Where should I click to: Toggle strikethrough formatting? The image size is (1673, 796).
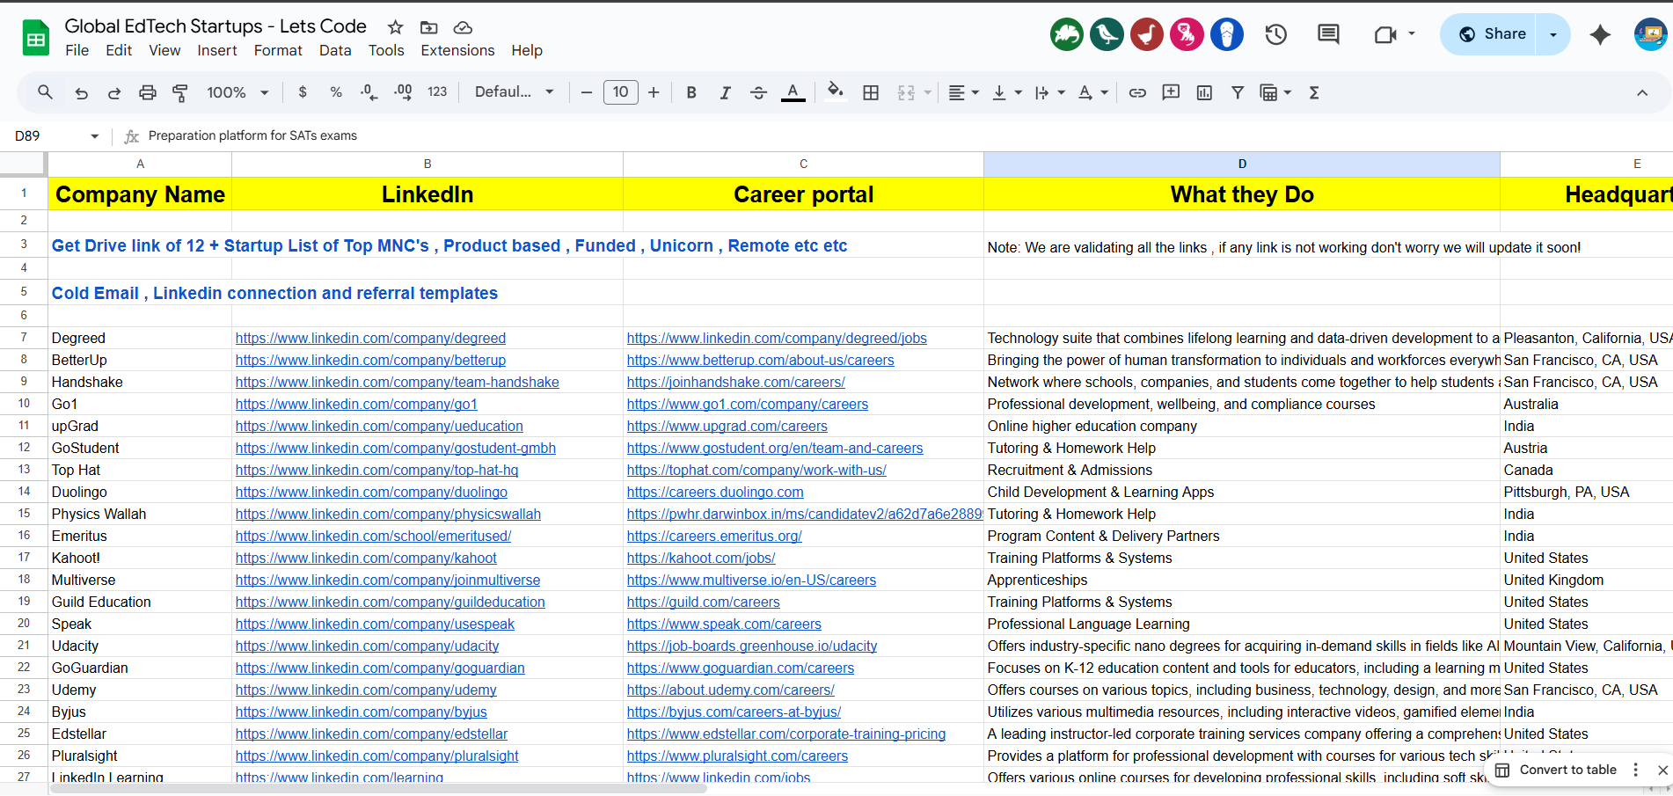[x=758, y=92]
